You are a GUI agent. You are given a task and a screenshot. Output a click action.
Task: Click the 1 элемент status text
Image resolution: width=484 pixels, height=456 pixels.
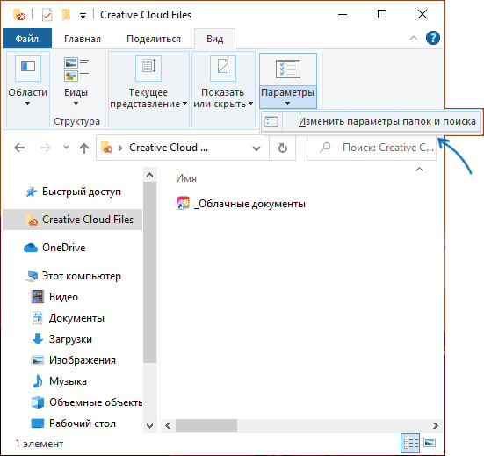point(40,444)
